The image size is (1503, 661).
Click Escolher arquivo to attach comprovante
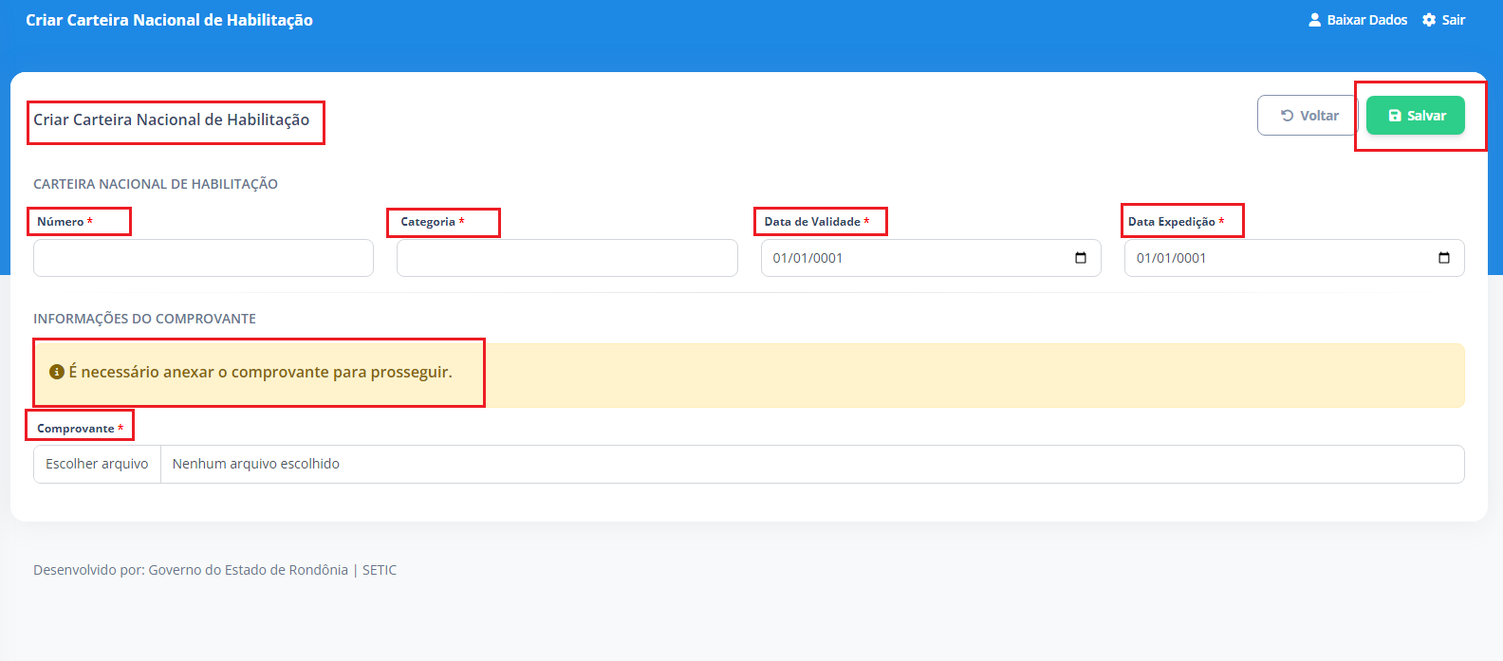(97, 464)
